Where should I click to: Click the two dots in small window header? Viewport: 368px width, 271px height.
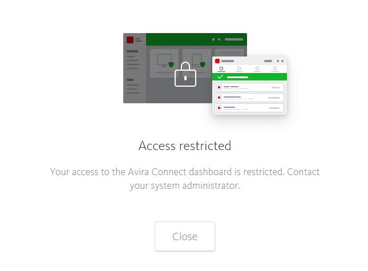pyautogui.click(x=280, y=61)
